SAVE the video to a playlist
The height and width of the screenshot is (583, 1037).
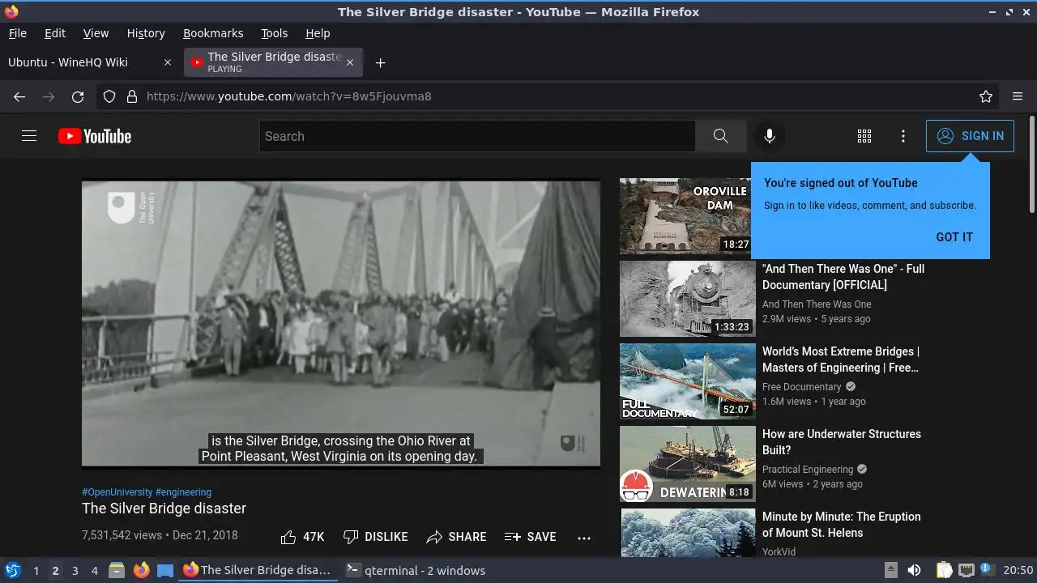[x=530, y=537]
